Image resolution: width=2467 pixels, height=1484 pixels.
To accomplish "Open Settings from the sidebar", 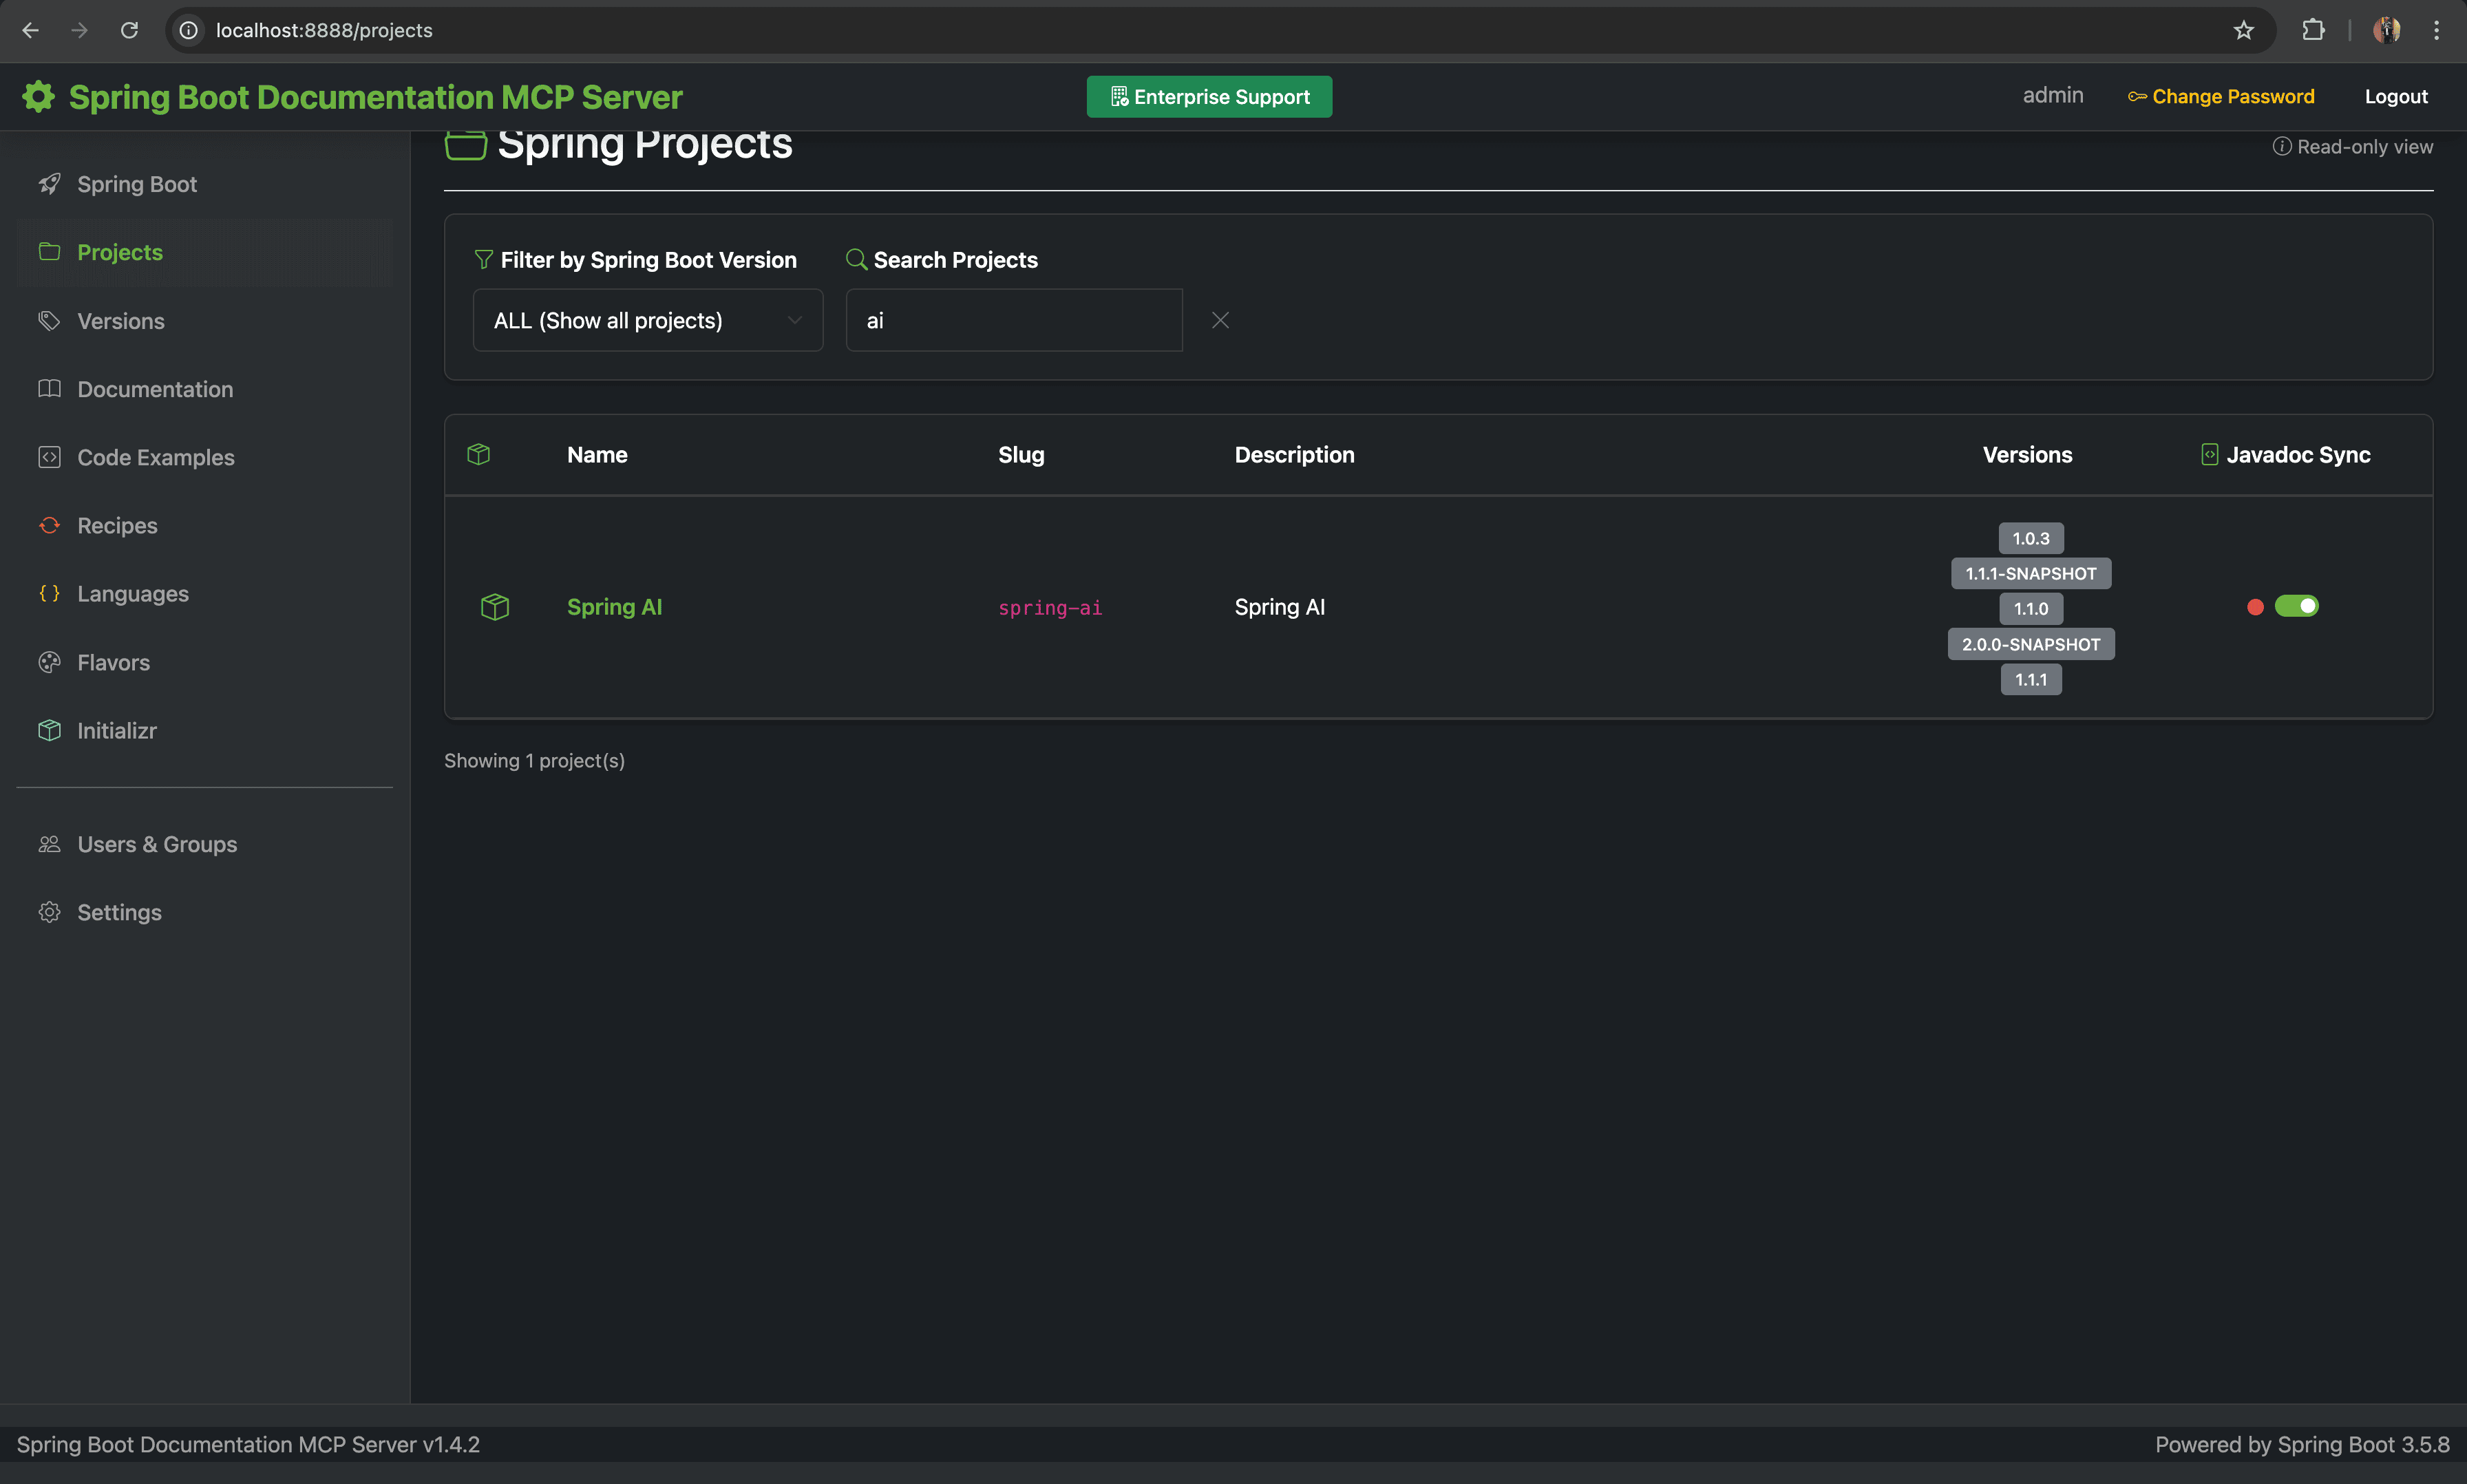I will (x=119, y=912).
